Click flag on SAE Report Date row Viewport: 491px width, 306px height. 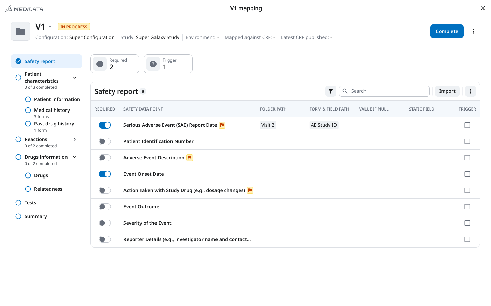click(222, 125)
